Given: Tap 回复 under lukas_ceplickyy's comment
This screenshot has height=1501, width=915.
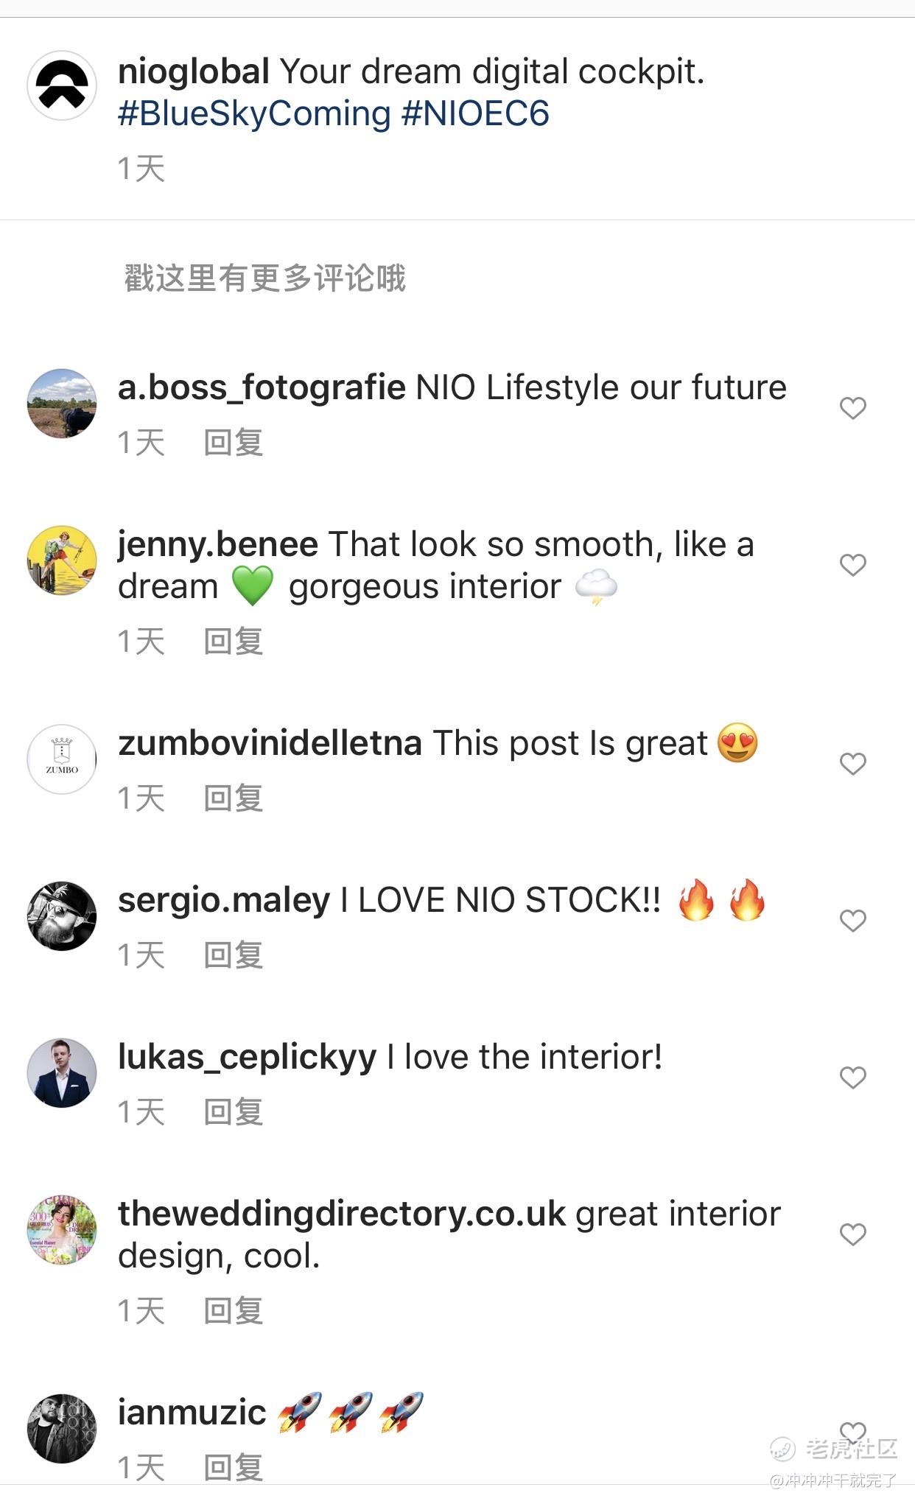Looking at the screenshot, I should point(233,1112).
